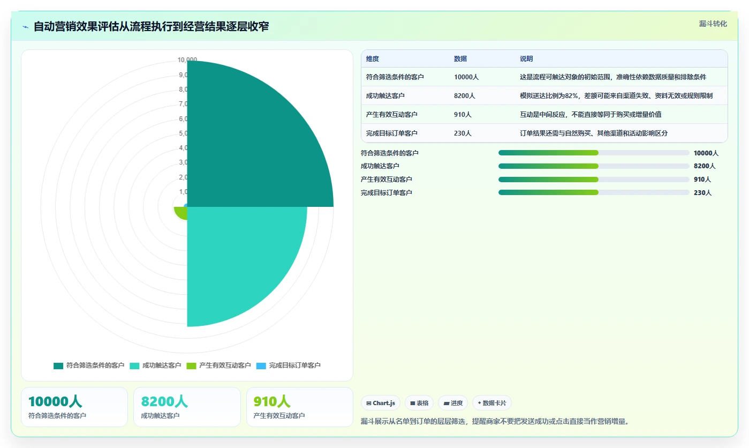Screen dimensions: 749x448
Task: Click the 数据 column header
Action: (460, 59)
